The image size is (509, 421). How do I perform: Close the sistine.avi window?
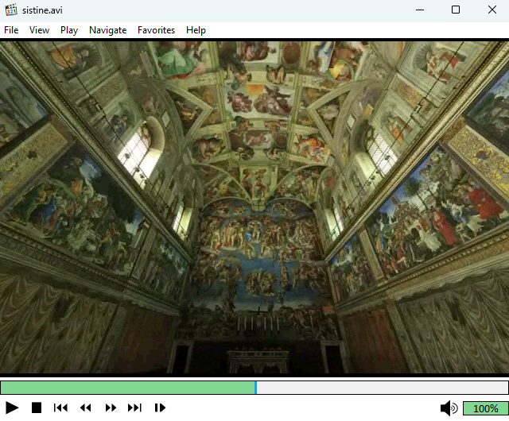pos(492,10)
